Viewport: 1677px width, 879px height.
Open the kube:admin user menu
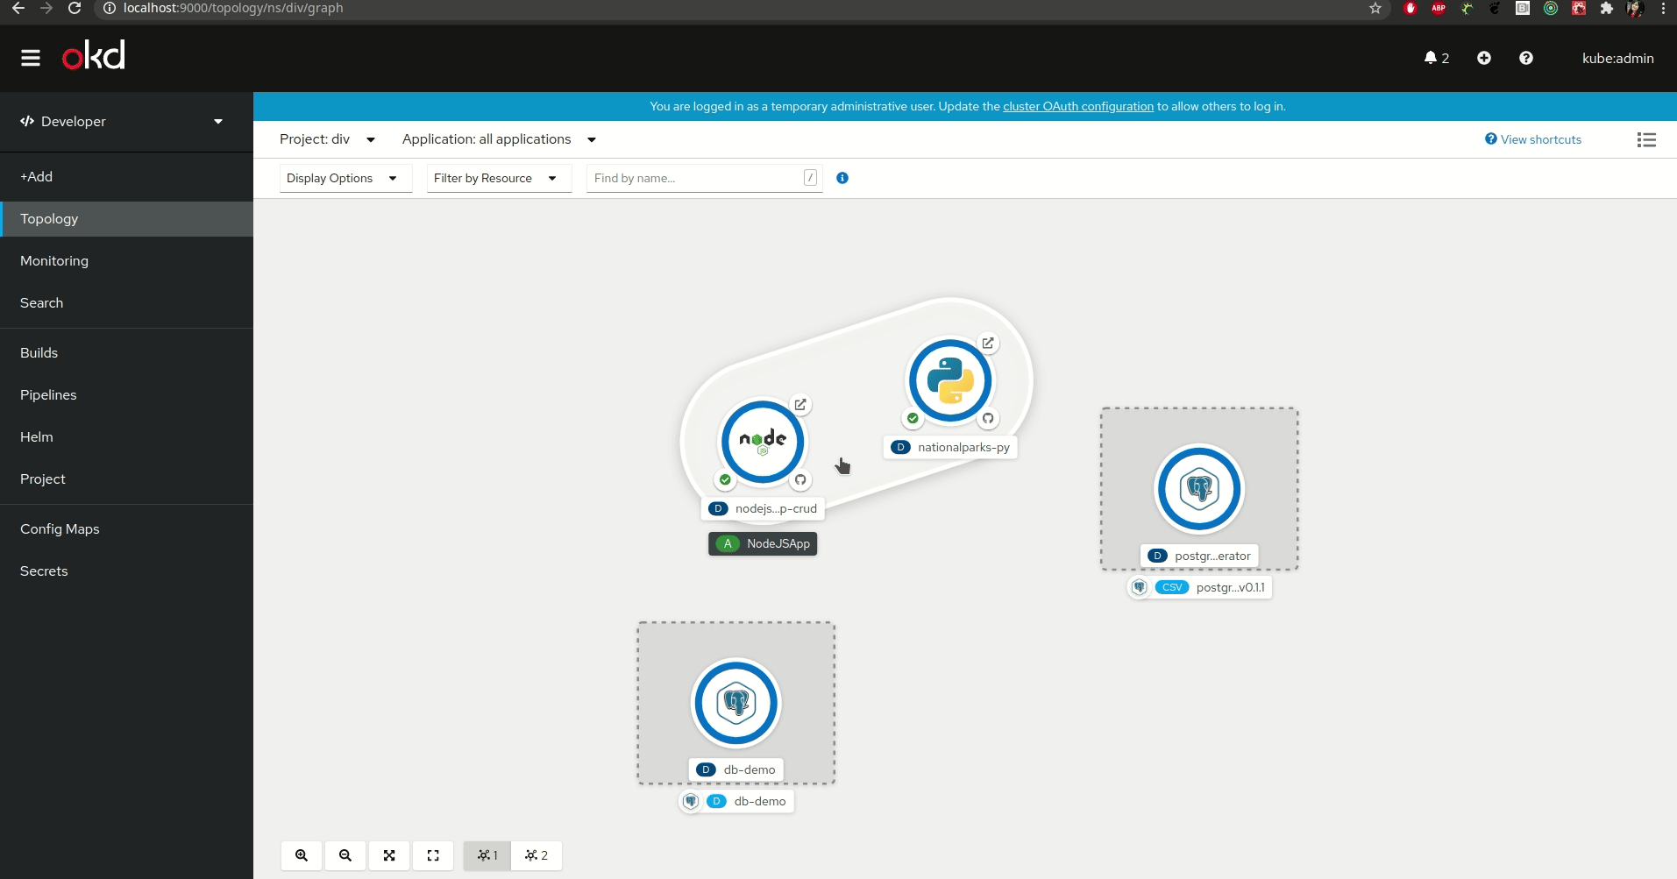(1617, 58)
